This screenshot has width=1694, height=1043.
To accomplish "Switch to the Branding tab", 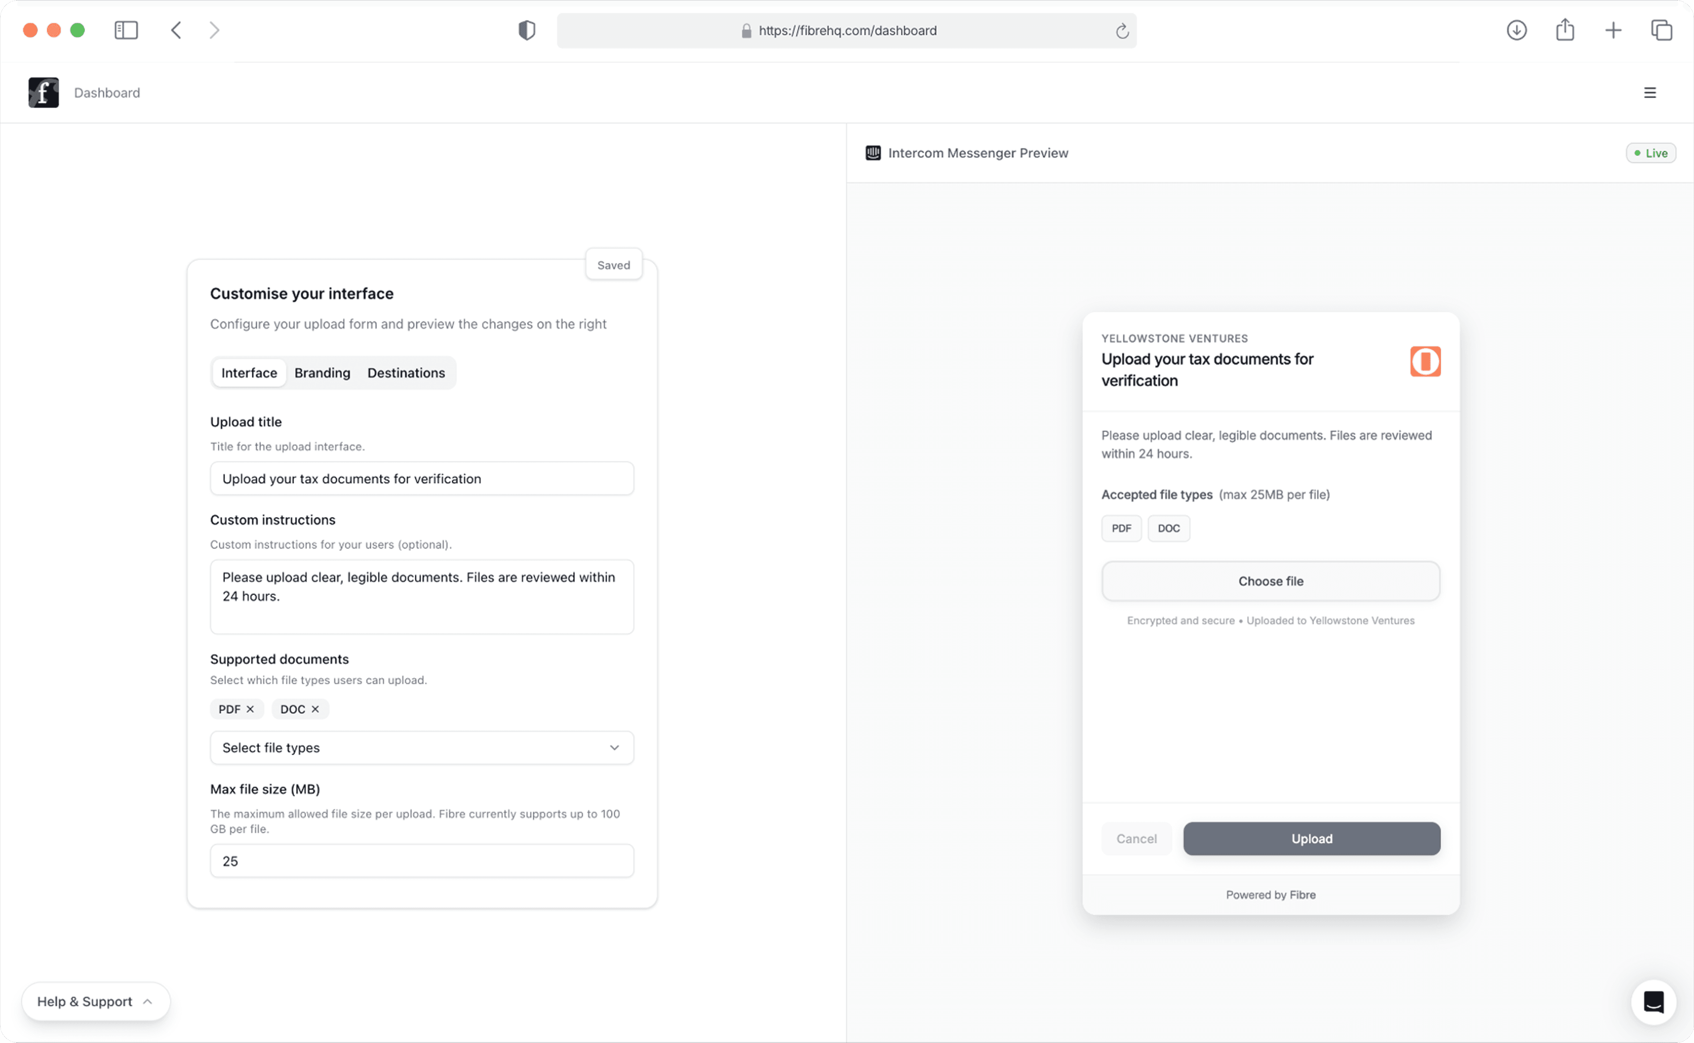I will point(322,373).
